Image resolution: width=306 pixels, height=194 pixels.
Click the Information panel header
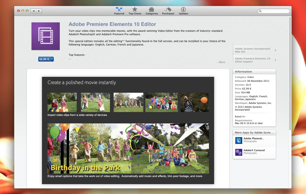254,72
